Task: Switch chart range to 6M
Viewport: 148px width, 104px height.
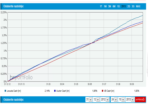Action: [114, 6]
